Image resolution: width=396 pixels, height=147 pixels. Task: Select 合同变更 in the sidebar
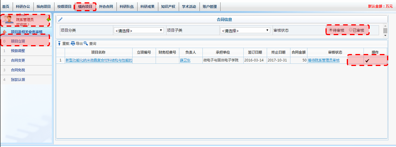pos(26,61)
